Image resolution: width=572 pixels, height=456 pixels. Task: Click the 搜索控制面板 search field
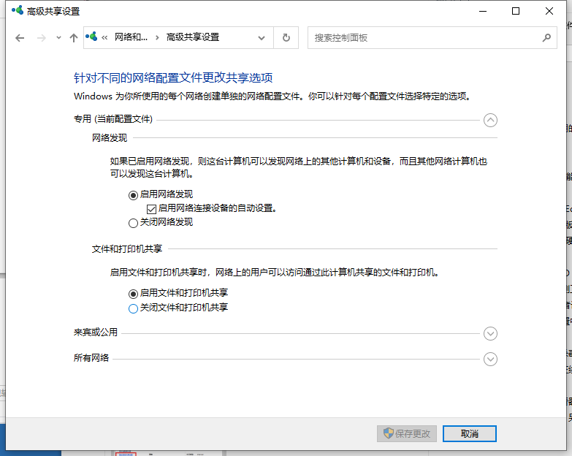click(424, 37)
